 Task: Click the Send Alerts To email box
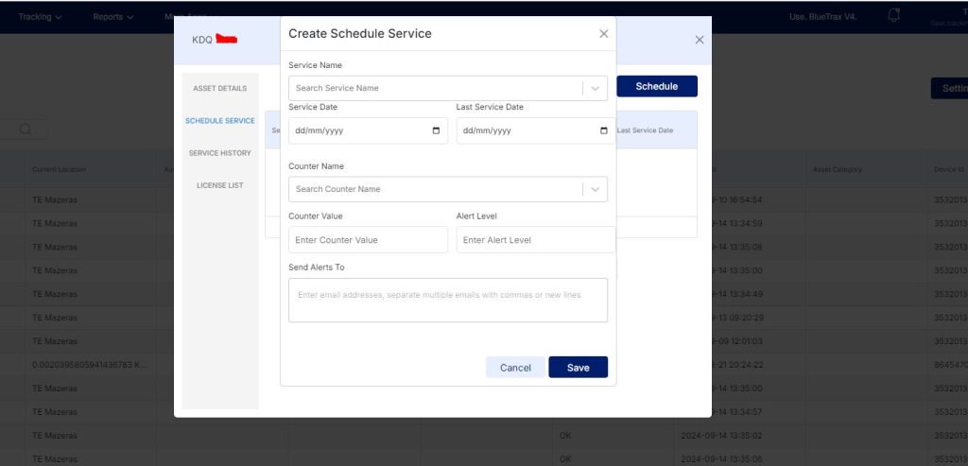tap(447, 300)
